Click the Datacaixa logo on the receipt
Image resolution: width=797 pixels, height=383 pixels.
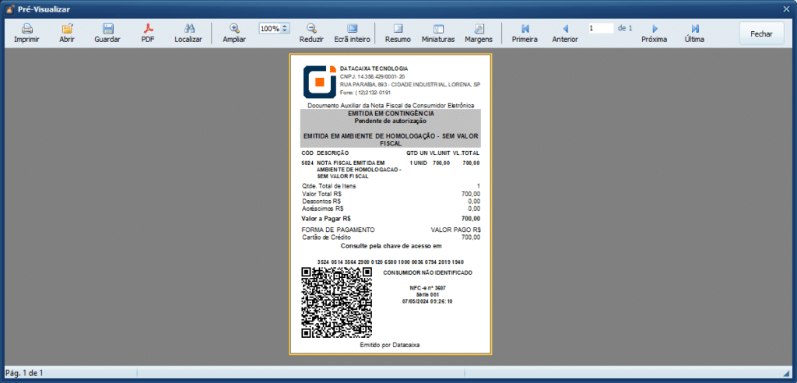tap(320, 82)
